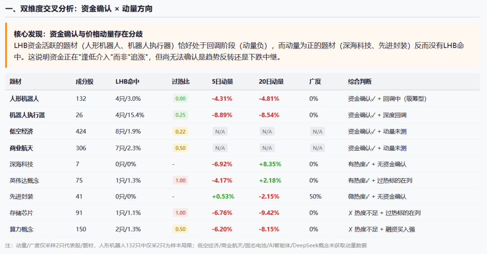The height and width of the screenshot is (254, 487).
Task: Click the 5日动量 column header
Action: pyautogui.click(x=222, y=82)
